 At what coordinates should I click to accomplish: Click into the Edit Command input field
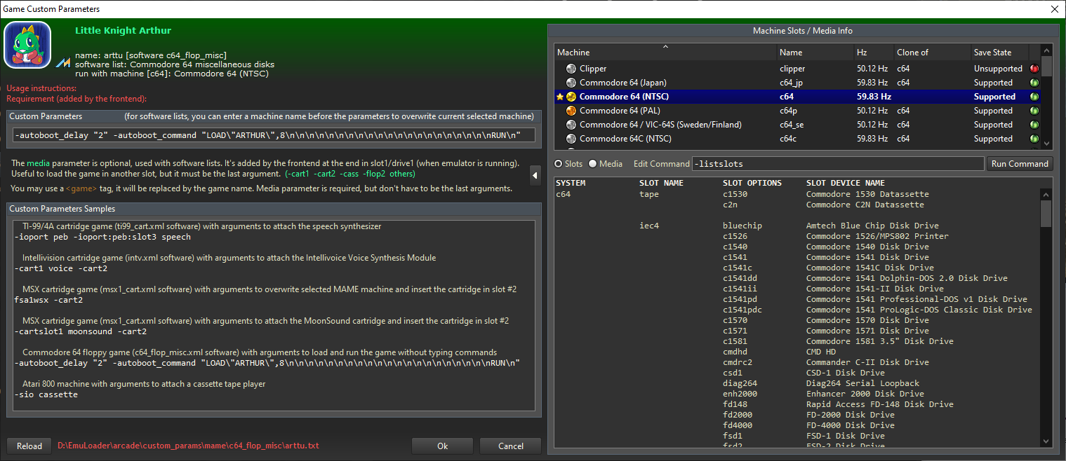click(837, 164)
